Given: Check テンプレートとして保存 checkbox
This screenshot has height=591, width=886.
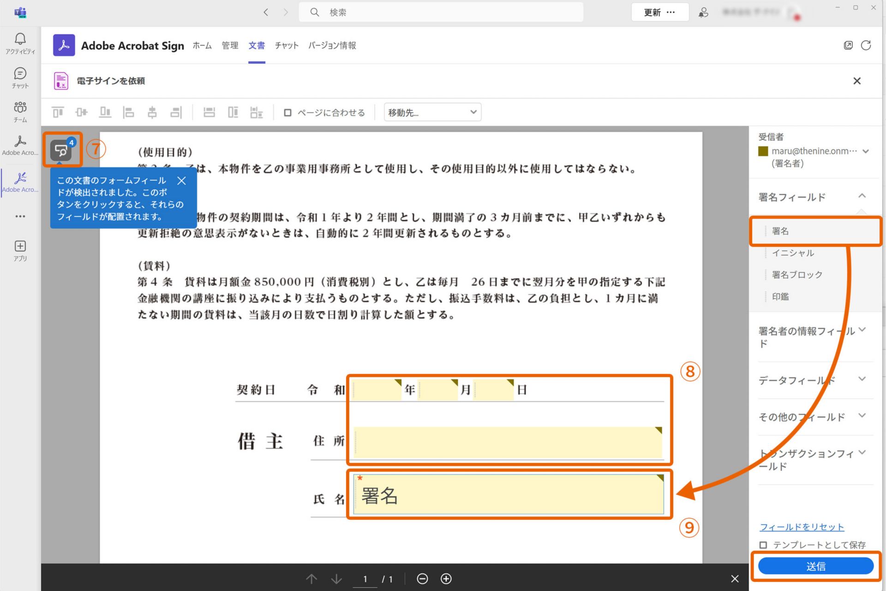Looking at the screenshot, I should pyautogui.click(x=763, y=545).
